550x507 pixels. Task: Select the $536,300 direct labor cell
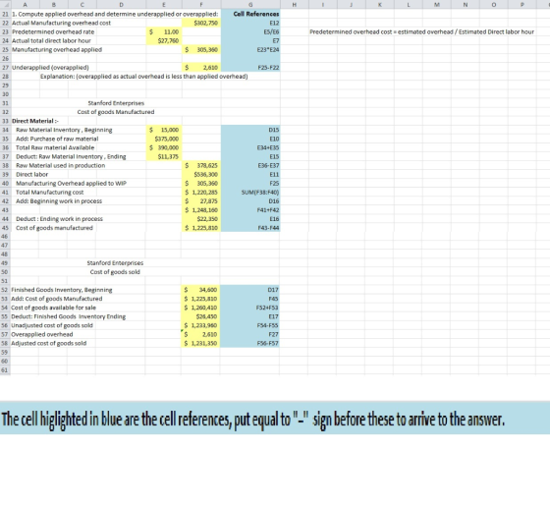201,174
